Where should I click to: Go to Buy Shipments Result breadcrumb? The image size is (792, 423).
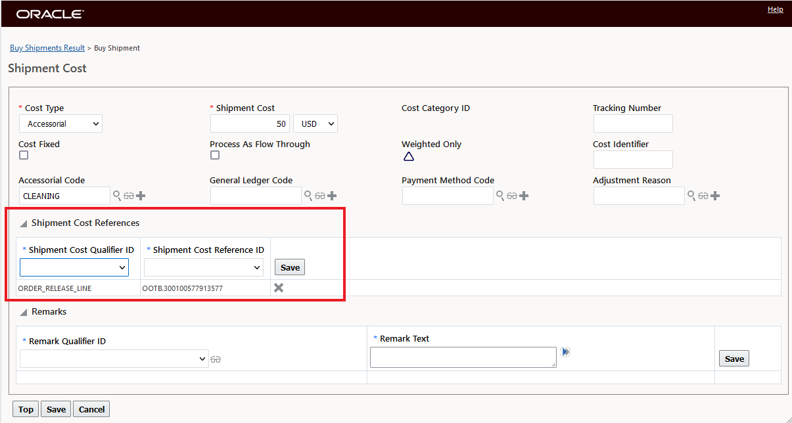(47, 48)
